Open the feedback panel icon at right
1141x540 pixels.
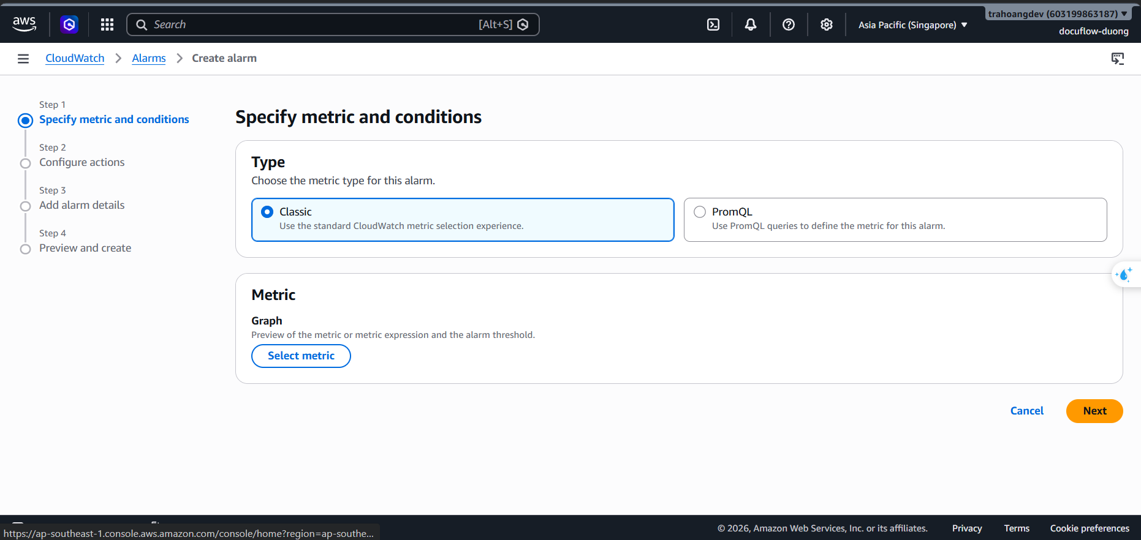[1118, 59]
